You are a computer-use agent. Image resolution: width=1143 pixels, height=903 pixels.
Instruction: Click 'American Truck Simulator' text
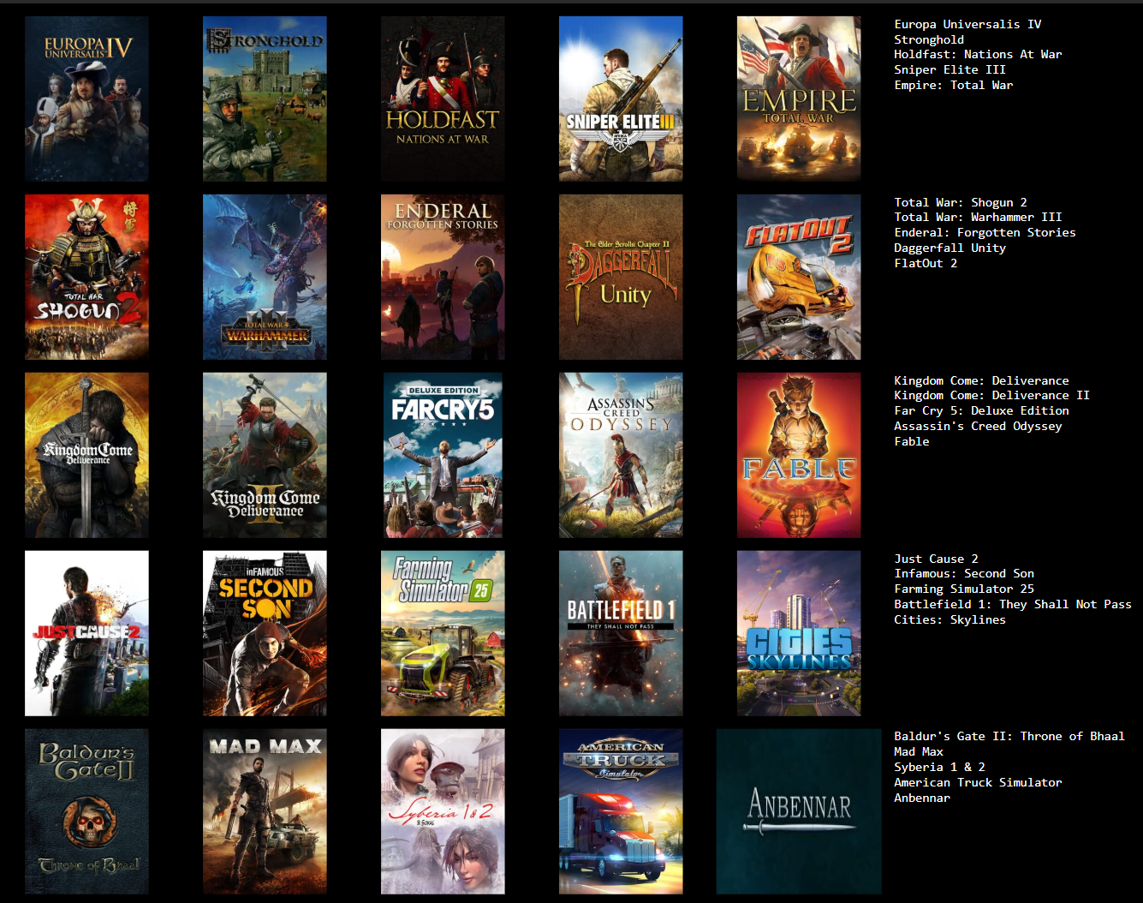tap(978, 782)
